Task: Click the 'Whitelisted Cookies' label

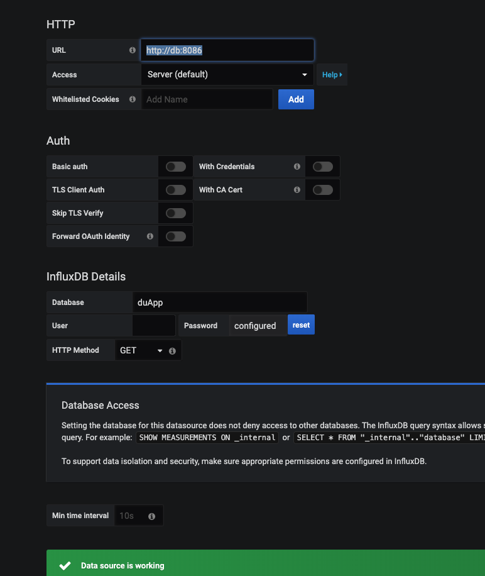Action: click(85, 99)
